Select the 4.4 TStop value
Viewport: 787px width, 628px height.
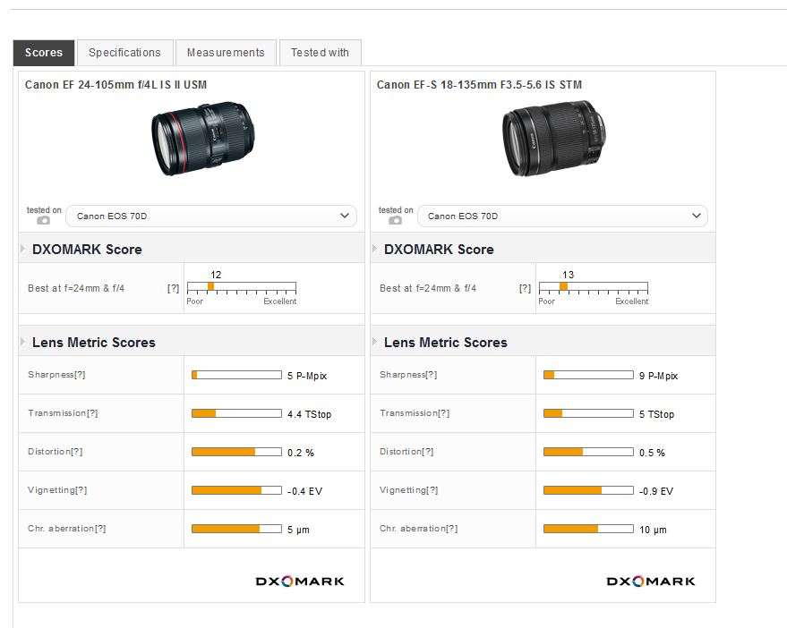(309, 414)
